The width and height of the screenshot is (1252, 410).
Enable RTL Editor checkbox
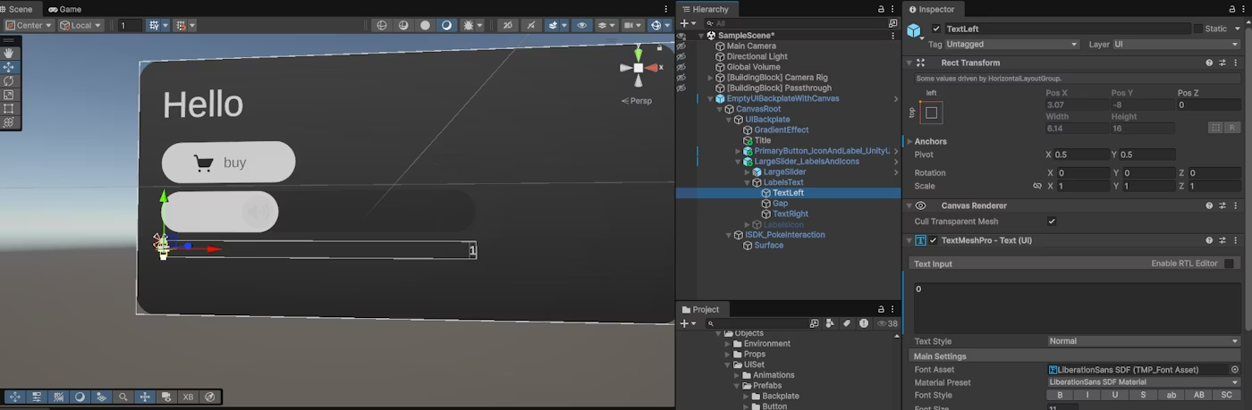1229,264
